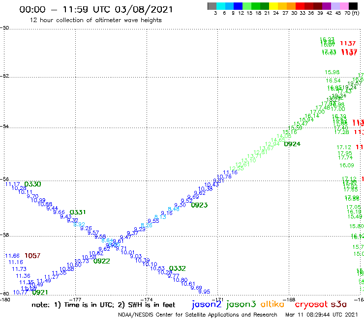Click the 15.98 wave height value
Image resolution: width=364 pixels, height=319 pixels.
(332, 72)
